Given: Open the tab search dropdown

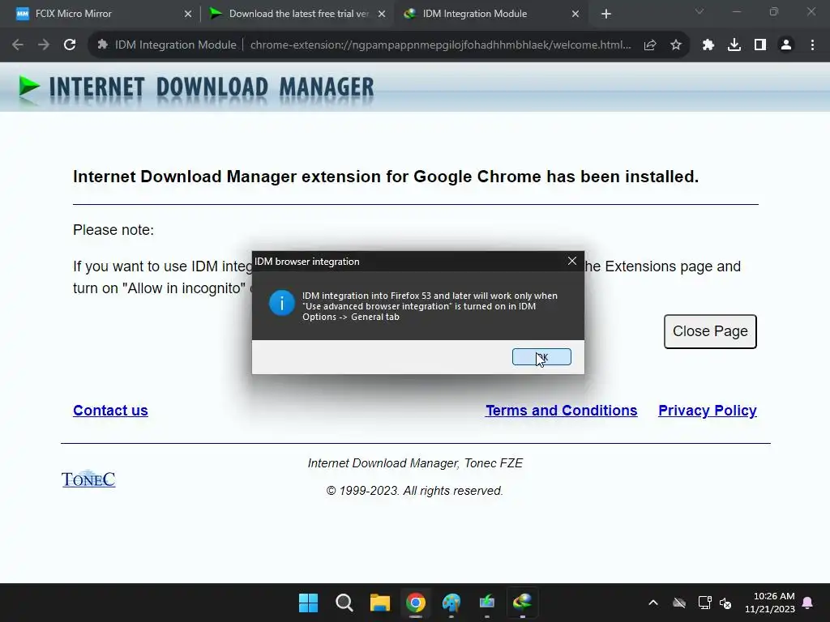Looking at the screenshot, I should click(700, 11).
